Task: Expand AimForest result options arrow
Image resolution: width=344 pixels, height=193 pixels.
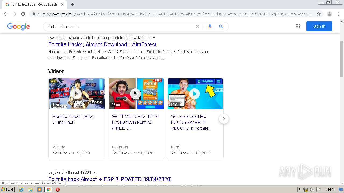Action: coord(154,38)
